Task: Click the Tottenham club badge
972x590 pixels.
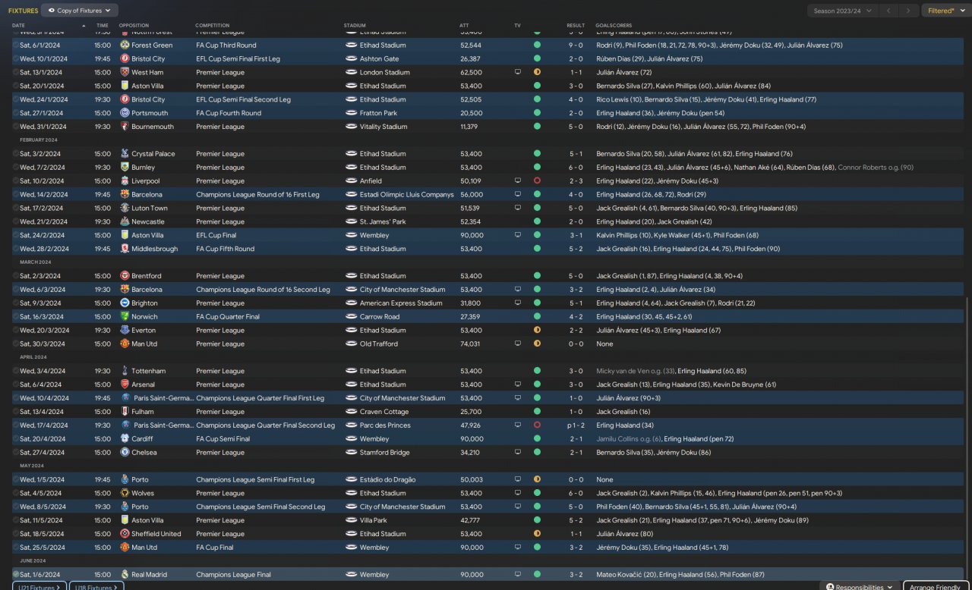Action: point(125,371)
